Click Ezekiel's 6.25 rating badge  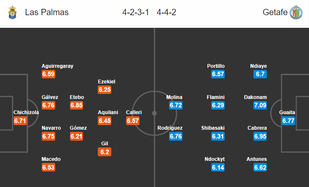105,90
